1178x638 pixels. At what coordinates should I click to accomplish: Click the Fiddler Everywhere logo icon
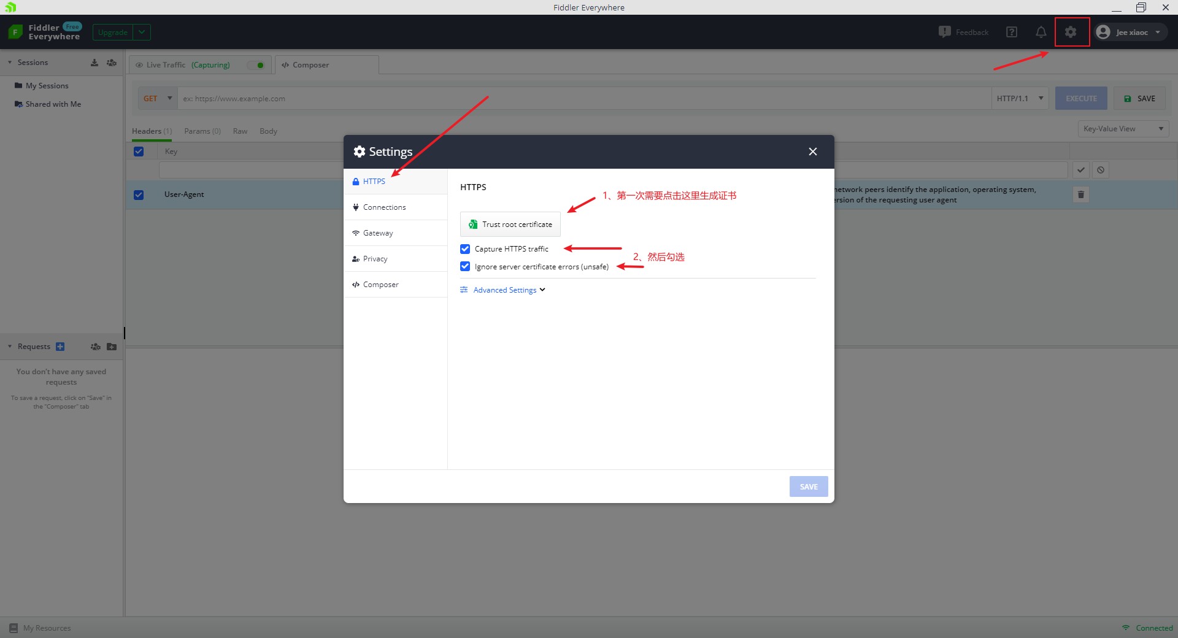[x=15, y=32]
